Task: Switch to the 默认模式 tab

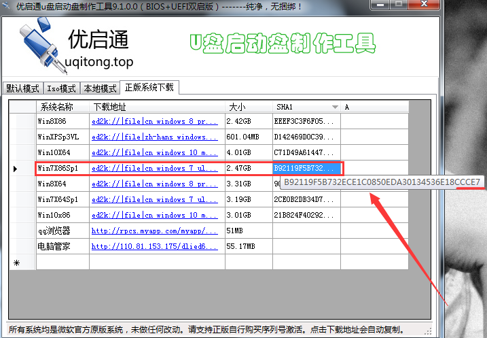Action: point(22,88)
